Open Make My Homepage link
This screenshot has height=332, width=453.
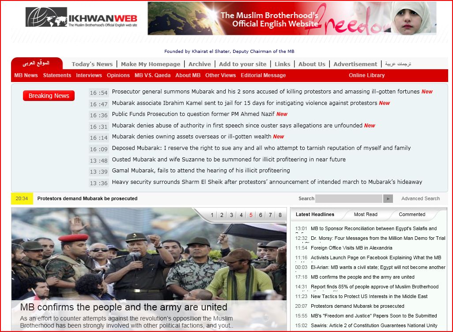(x=151, y=64)
